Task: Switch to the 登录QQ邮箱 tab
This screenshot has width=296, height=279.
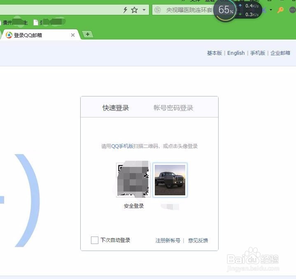Action: pyautogui.click(x=40, y=35)
